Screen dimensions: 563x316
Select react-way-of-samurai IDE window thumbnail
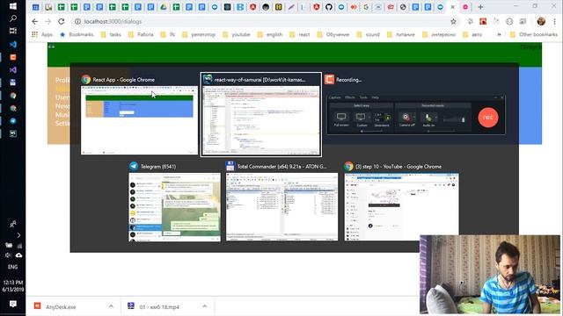[x=261, y=115]
